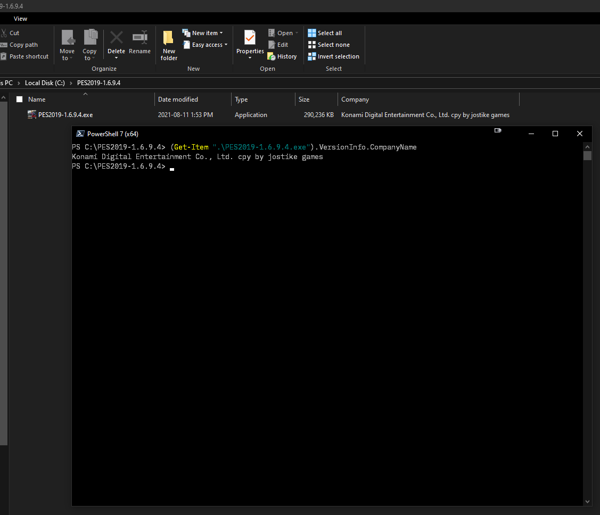Viewport: 600px width, 515px height.
Task: Open the Easy access dropdown arrow
Action: [226, 45]
